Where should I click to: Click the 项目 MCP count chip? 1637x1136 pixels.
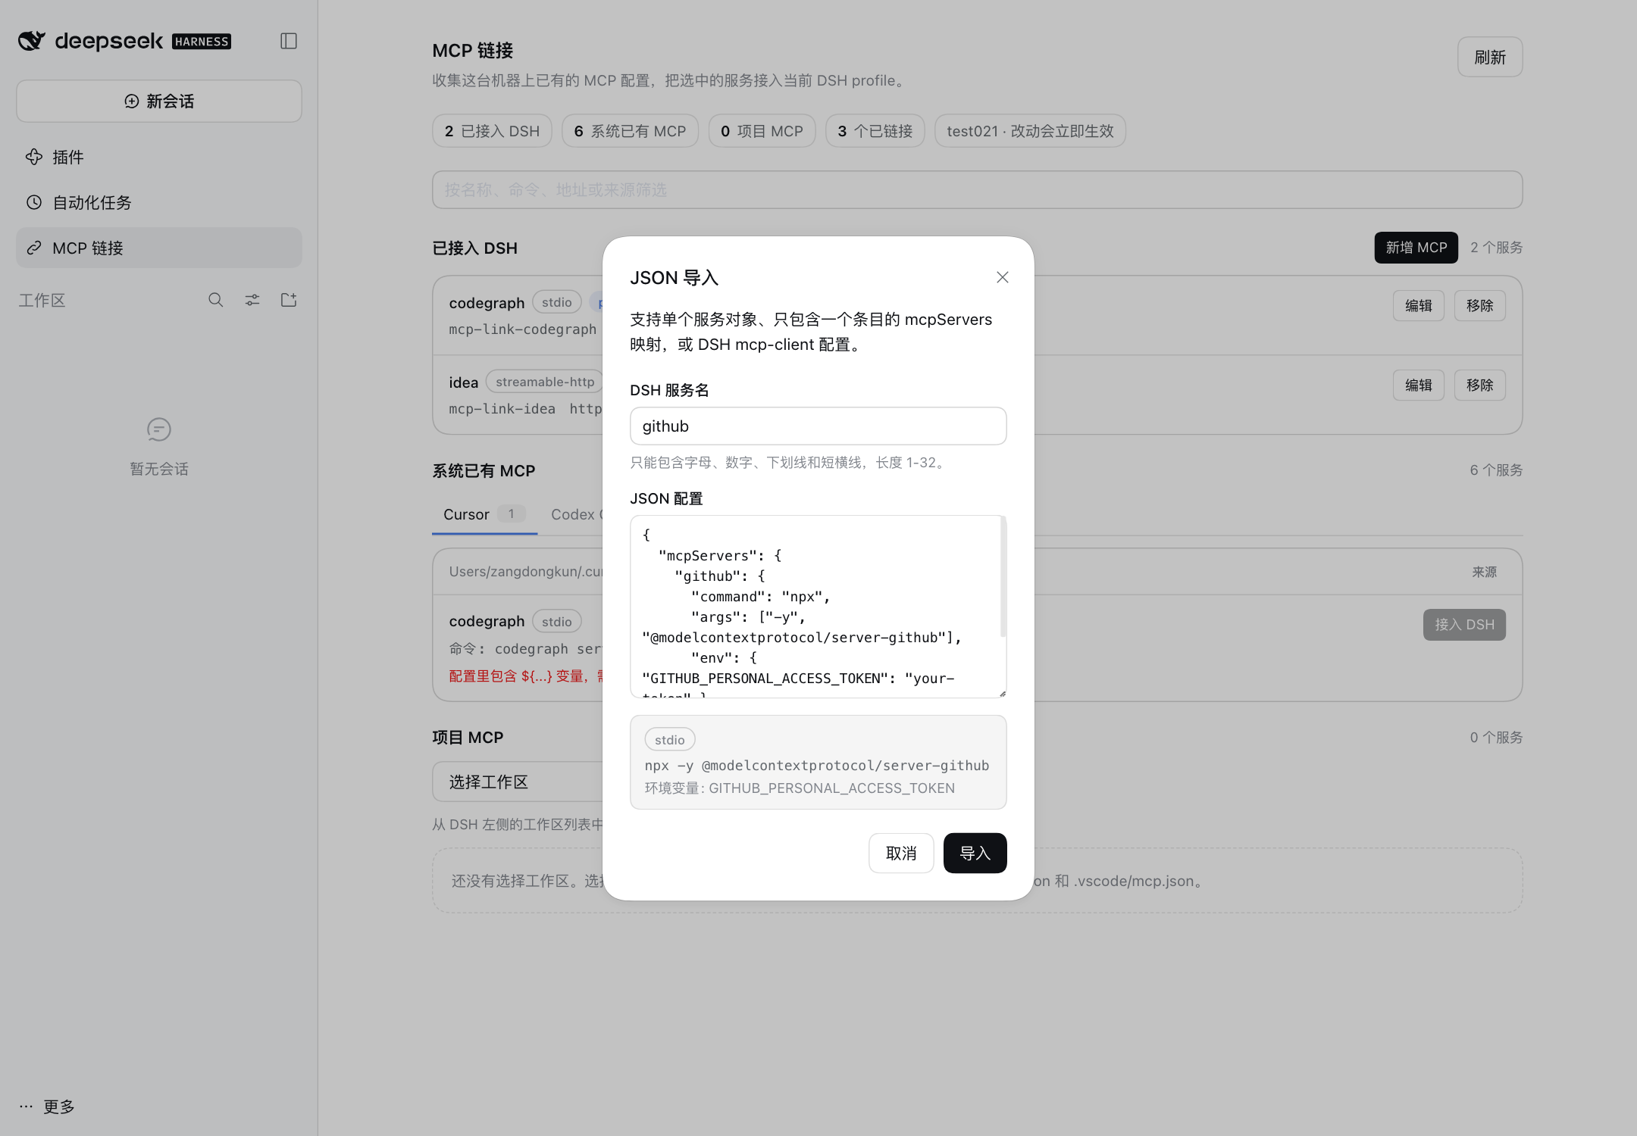pyautogui.click(x=762, y=131)
